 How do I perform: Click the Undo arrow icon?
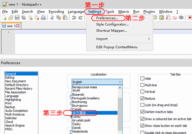coord(74,18)
